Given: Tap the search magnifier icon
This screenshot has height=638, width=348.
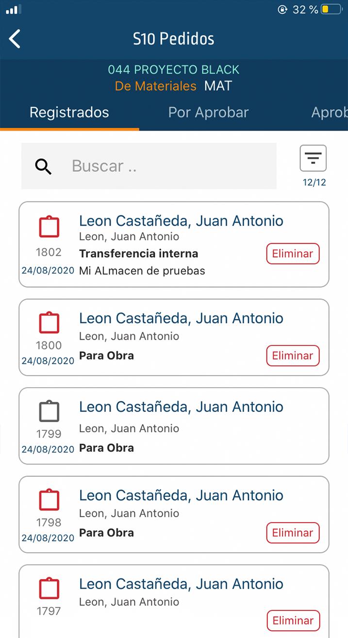Looking at the screenshot, I should tap(43, 166).
